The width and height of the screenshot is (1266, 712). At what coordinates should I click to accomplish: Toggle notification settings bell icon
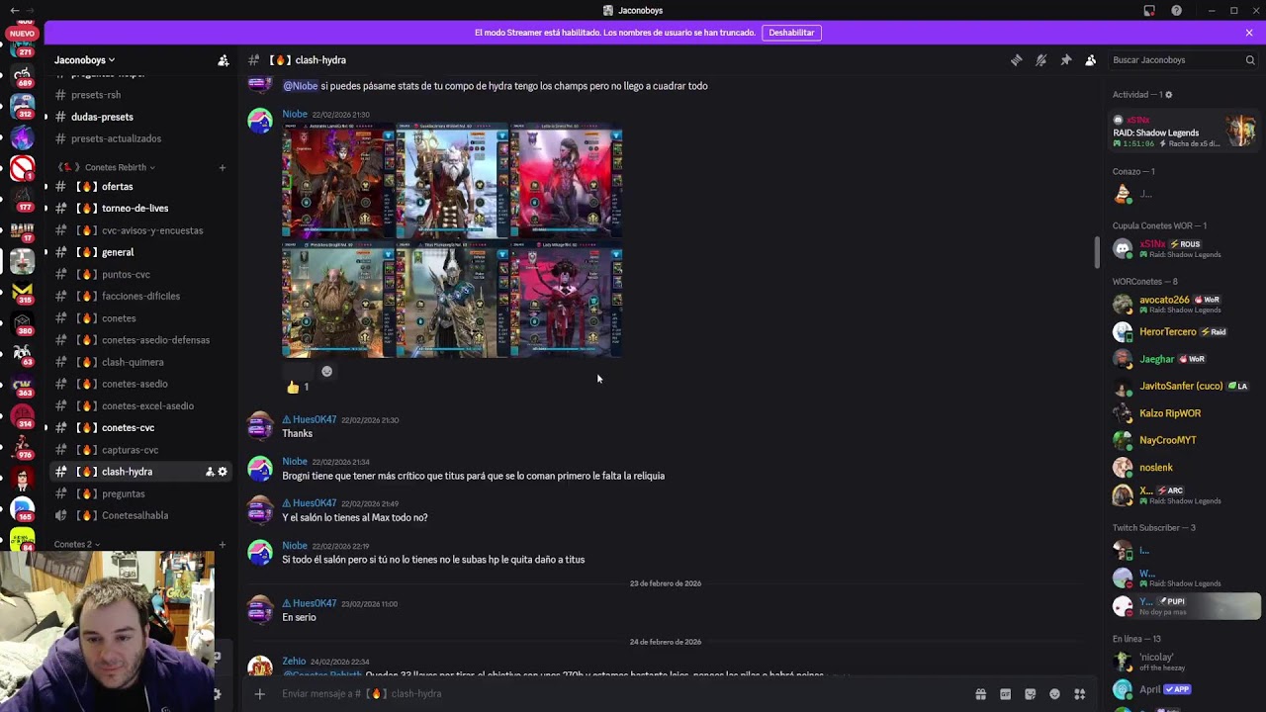coord(1040,60)
